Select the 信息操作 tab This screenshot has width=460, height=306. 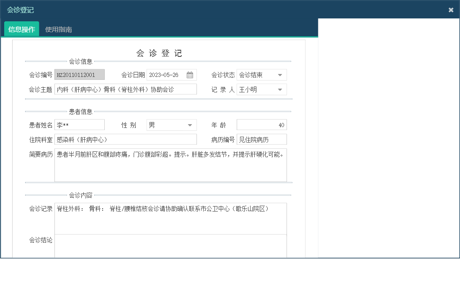pos(21,29)
